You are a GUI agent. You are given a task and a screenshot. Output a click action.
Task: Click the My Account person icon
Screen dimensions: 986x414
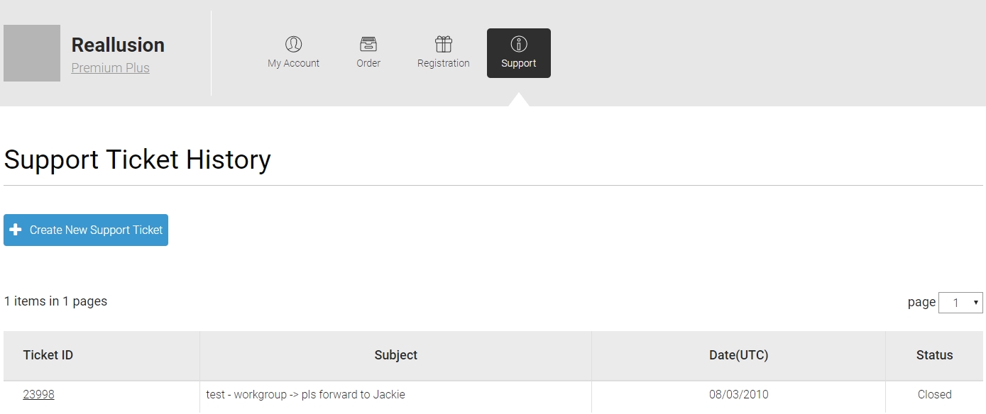pyautogui.click(x=293, y=44)
